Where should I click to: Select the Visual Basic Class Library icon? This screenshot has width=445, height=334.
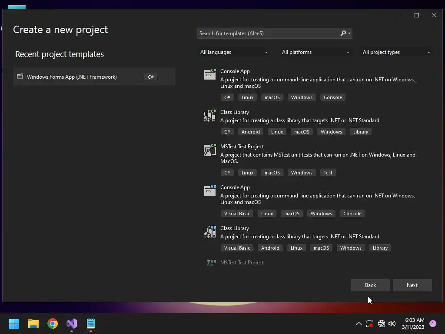pyautogui.click(x=210, y=232)
